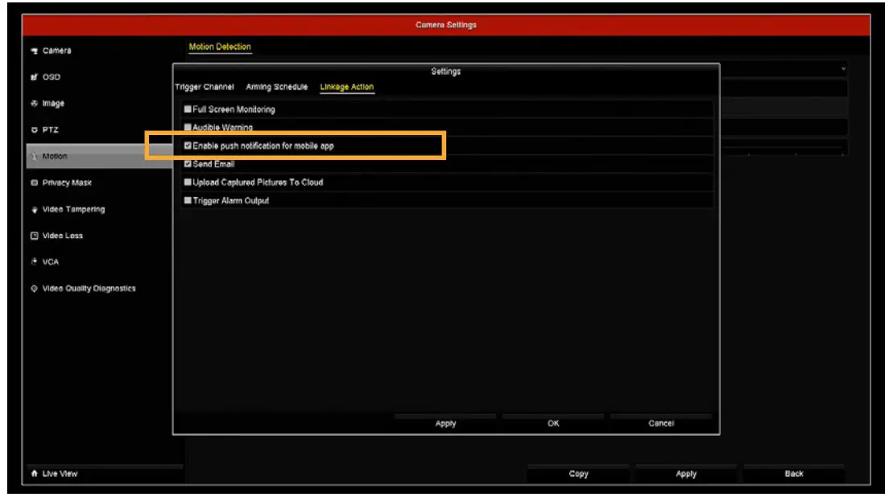Open Video Tampering settings
This screenshot has height=497, width=889.
tap(74, 209)
